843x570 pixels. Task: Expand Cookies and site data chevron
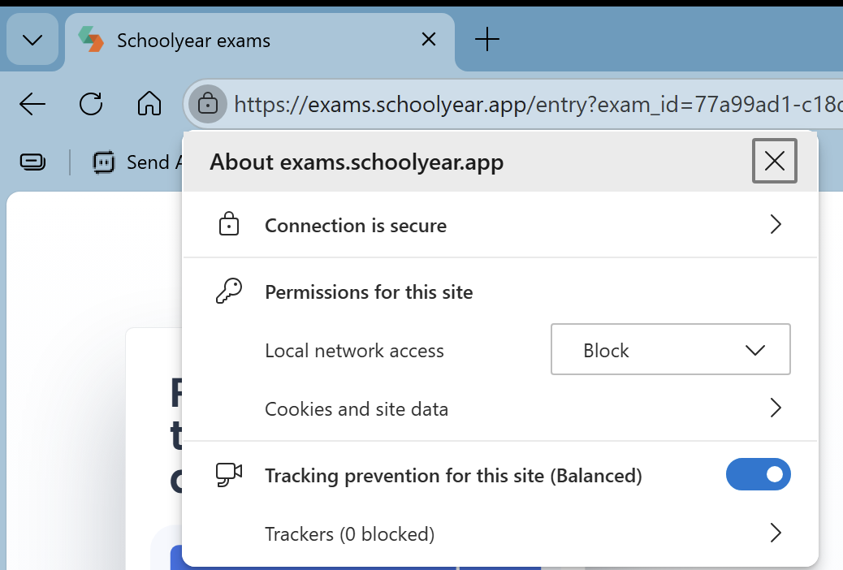tap(775, 408)
